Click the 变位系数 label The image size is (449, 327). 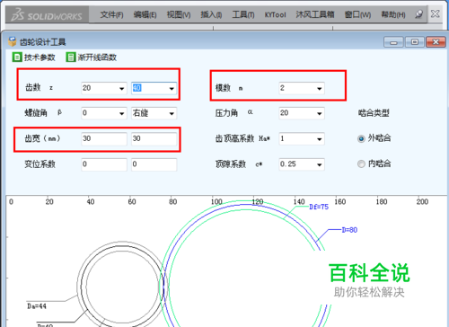(x=40, y=163)
